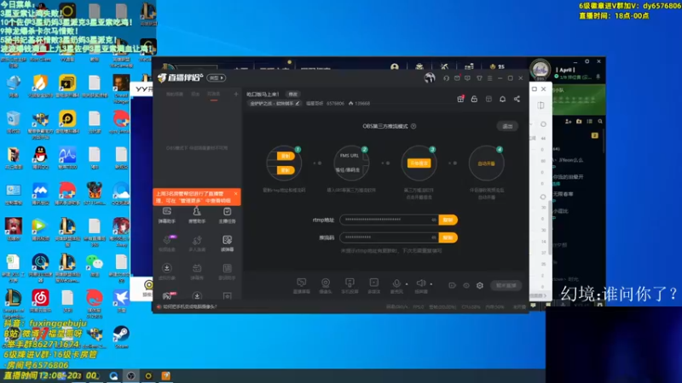Viewport: 682px width, 383px height.
Task: Click the microphone icon in the bottom toolbar
Action: 396,283
